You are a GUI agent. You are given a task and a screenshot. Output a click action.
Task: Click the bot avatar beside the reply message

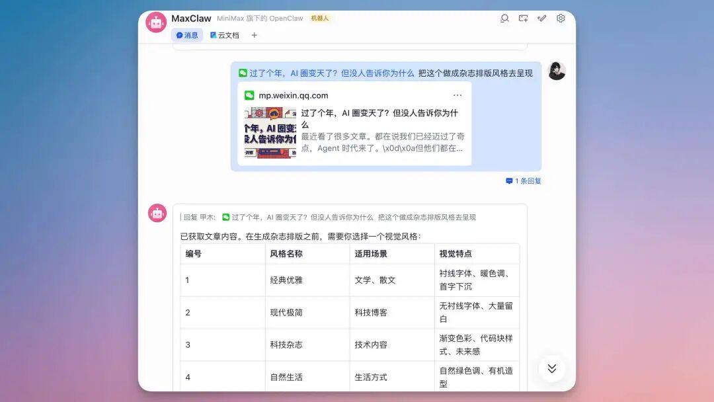[157, 213]
